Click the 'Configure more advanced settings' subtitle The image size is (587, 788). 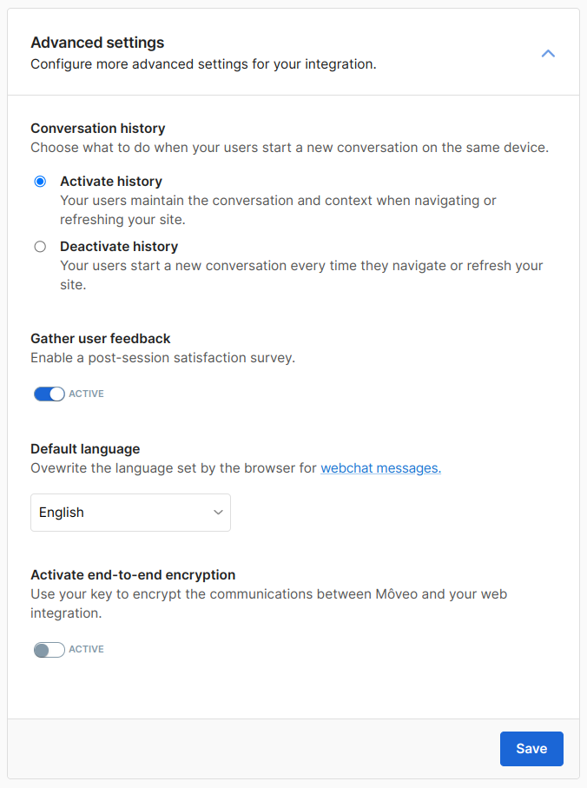(x=203, y=64)
